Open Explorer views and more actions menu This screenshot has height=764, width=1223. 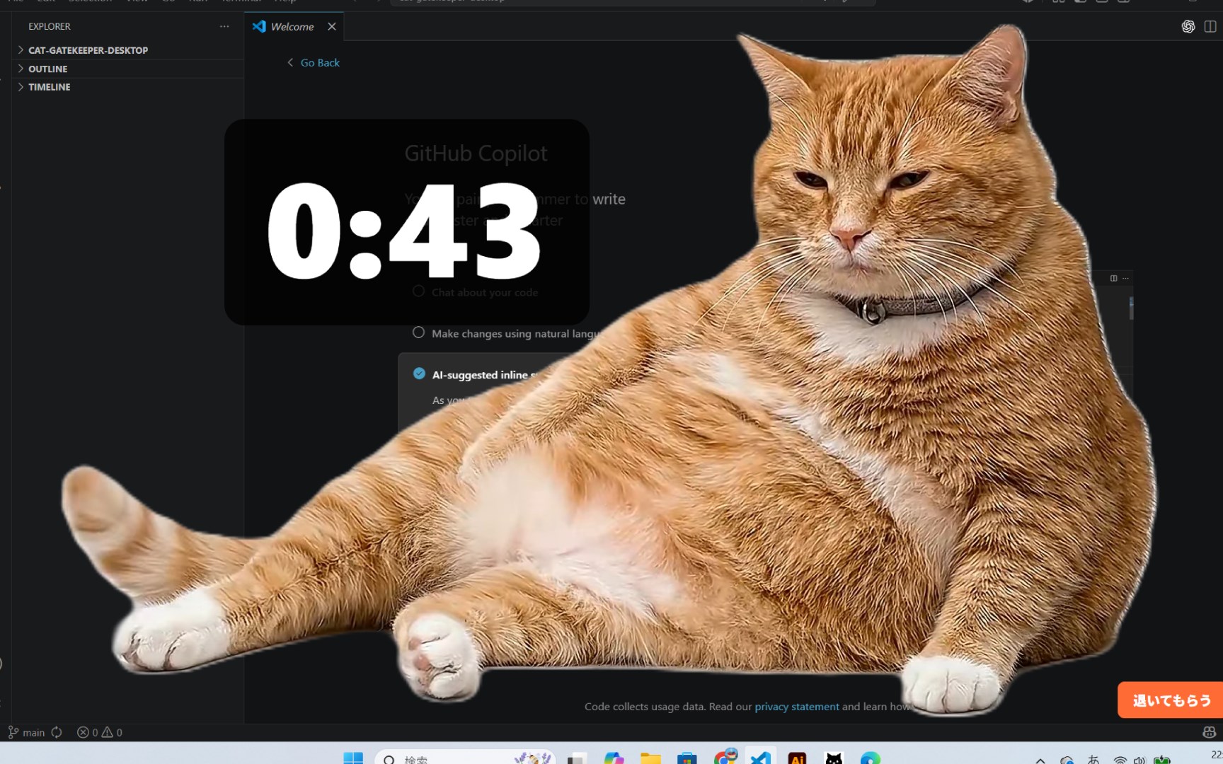tap(224, 26)
